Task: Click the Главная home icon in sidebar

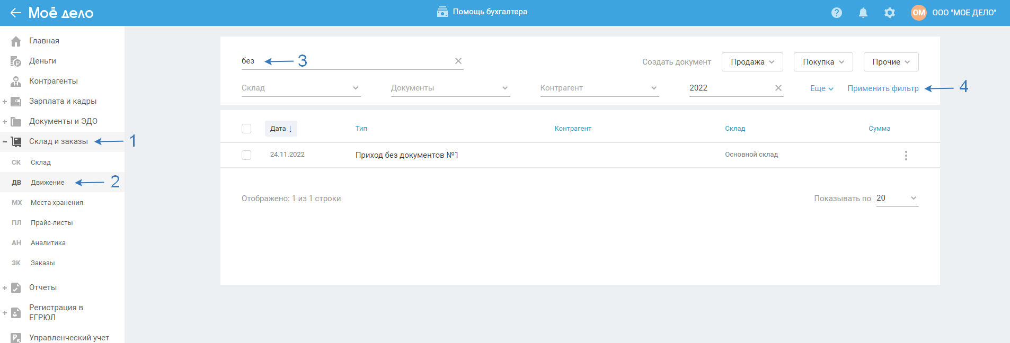Action: pos(16,41)
